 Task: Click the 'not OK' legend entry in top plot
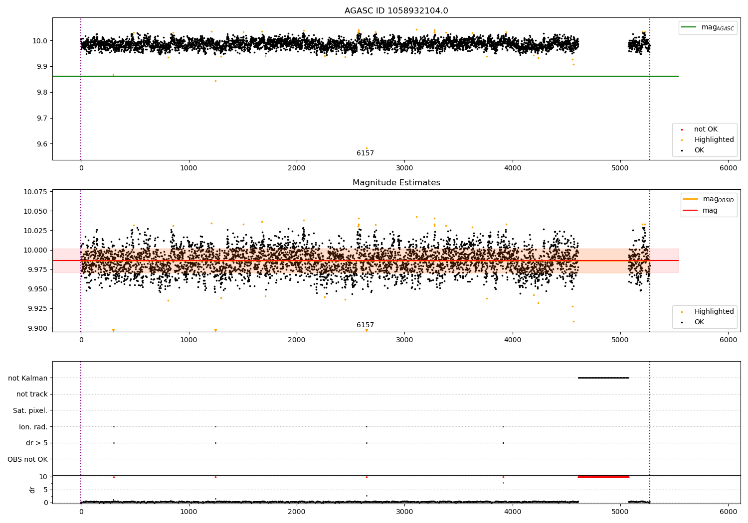(706, 130)
